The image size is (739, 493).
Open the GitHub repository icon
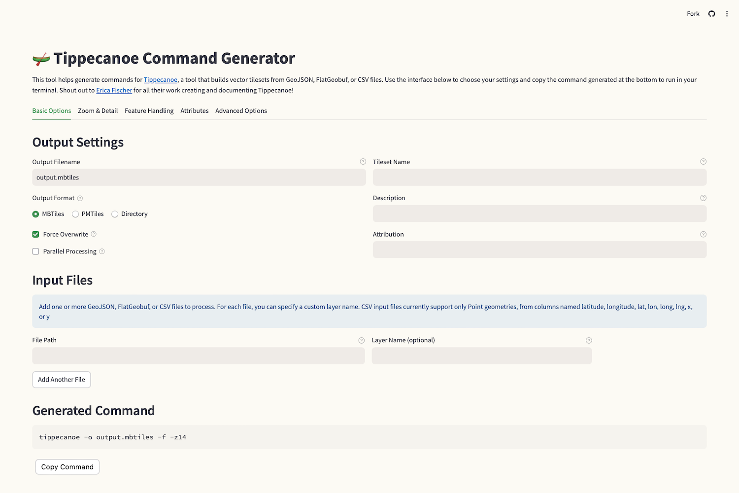(x=711, y=14)
